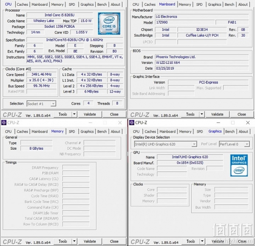The width and height of the screenshot is (255, 246).
Task: Click CPU-Z app icon in Graphics window title bar
Action: pyautogui.click(x=132, y=123)
